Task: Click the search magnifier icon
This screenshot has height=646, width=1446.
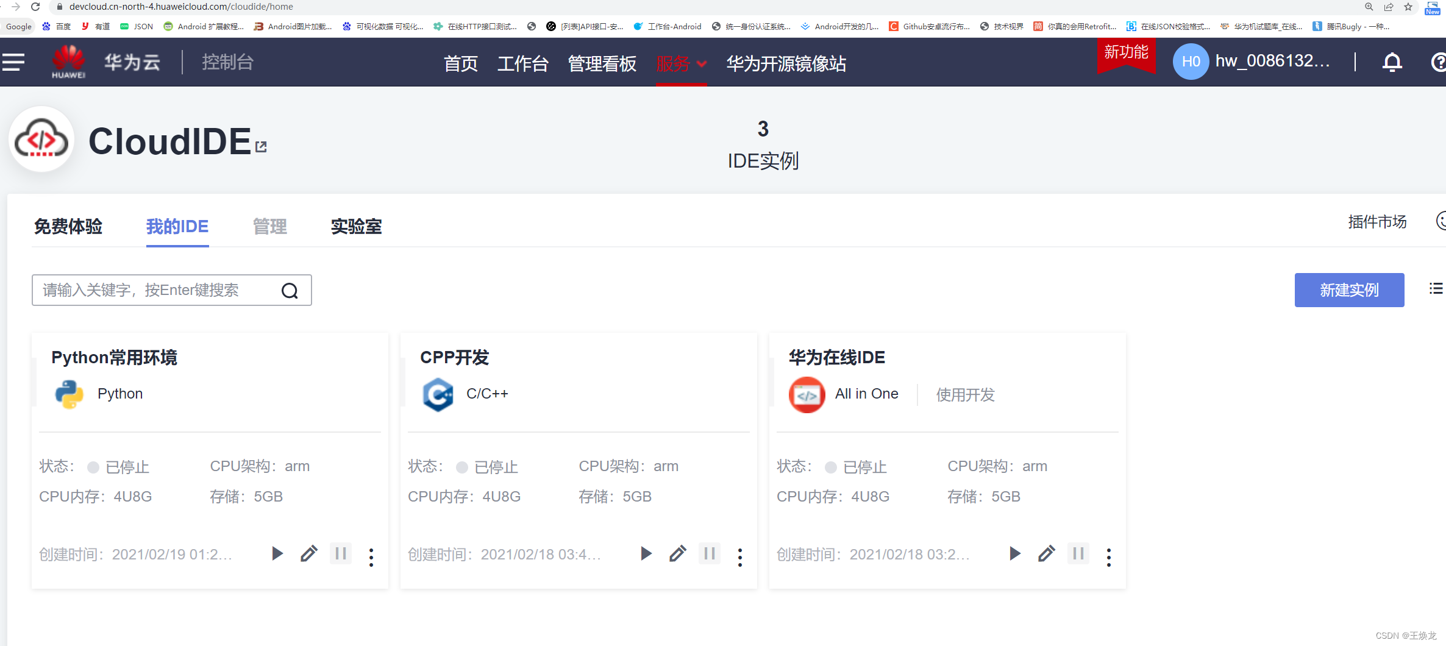Action: [x=290, y=291]
